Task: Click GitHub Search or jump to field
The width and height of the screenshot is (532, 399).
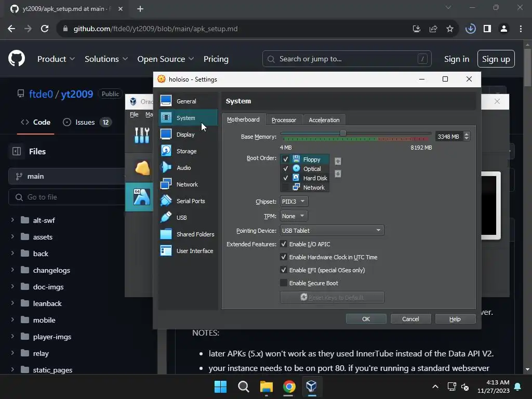Action: click(x=347, y=59)
